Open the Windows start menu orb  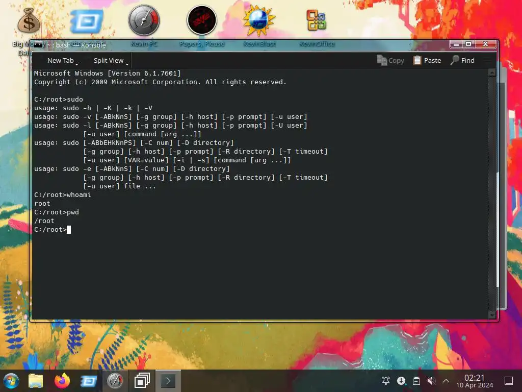click(x=11, y=381)
